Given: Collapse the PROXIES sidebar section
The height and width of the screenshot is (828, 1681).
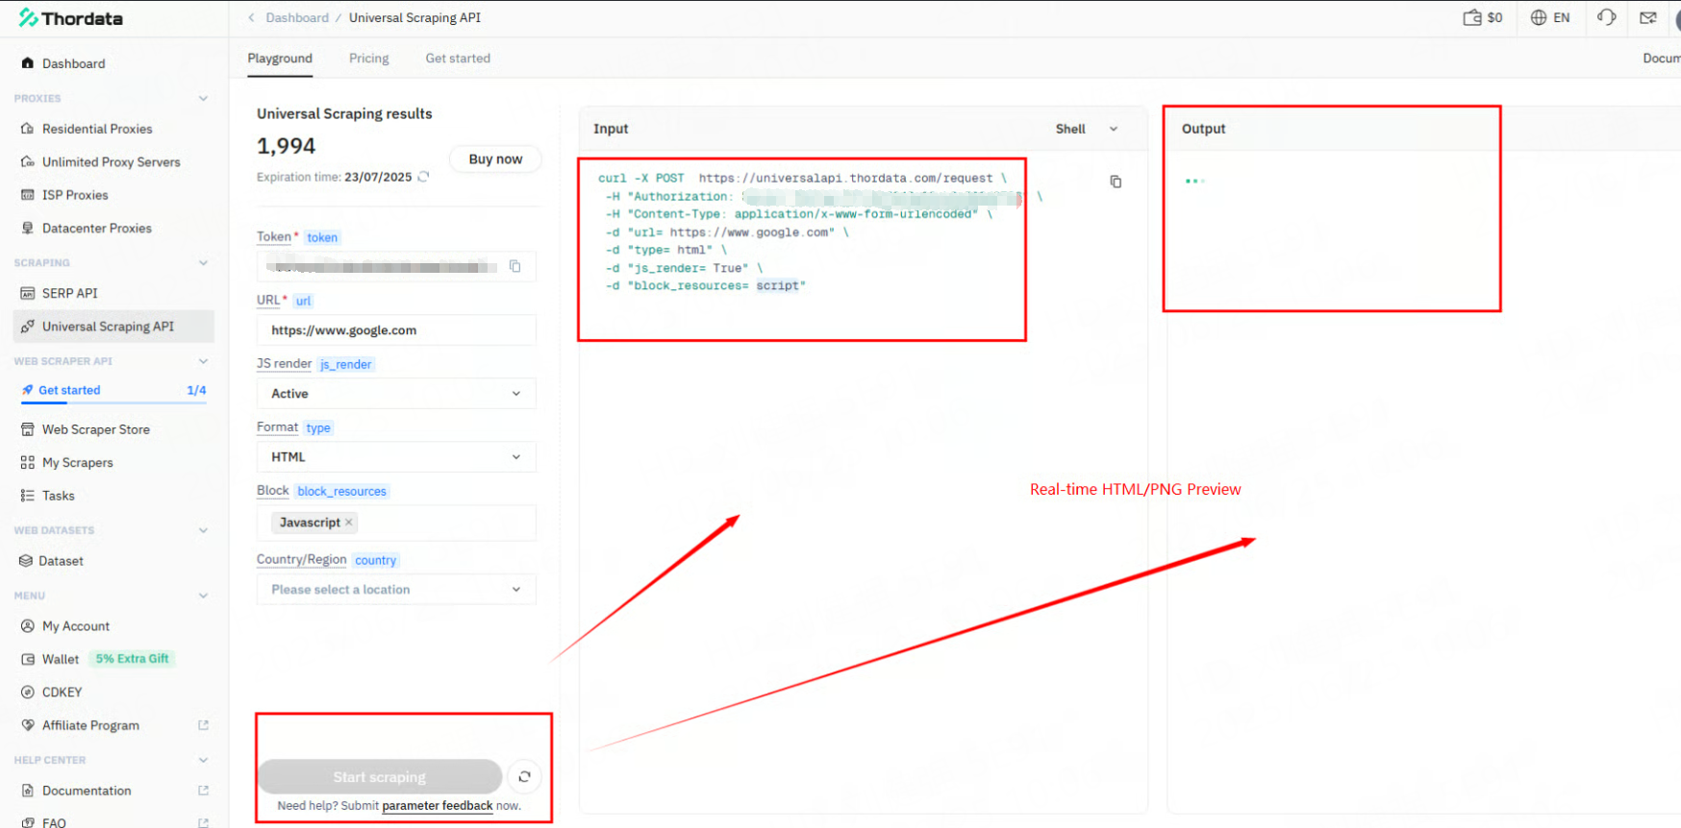Looking at the screenshot, I should tap(203, 99).
